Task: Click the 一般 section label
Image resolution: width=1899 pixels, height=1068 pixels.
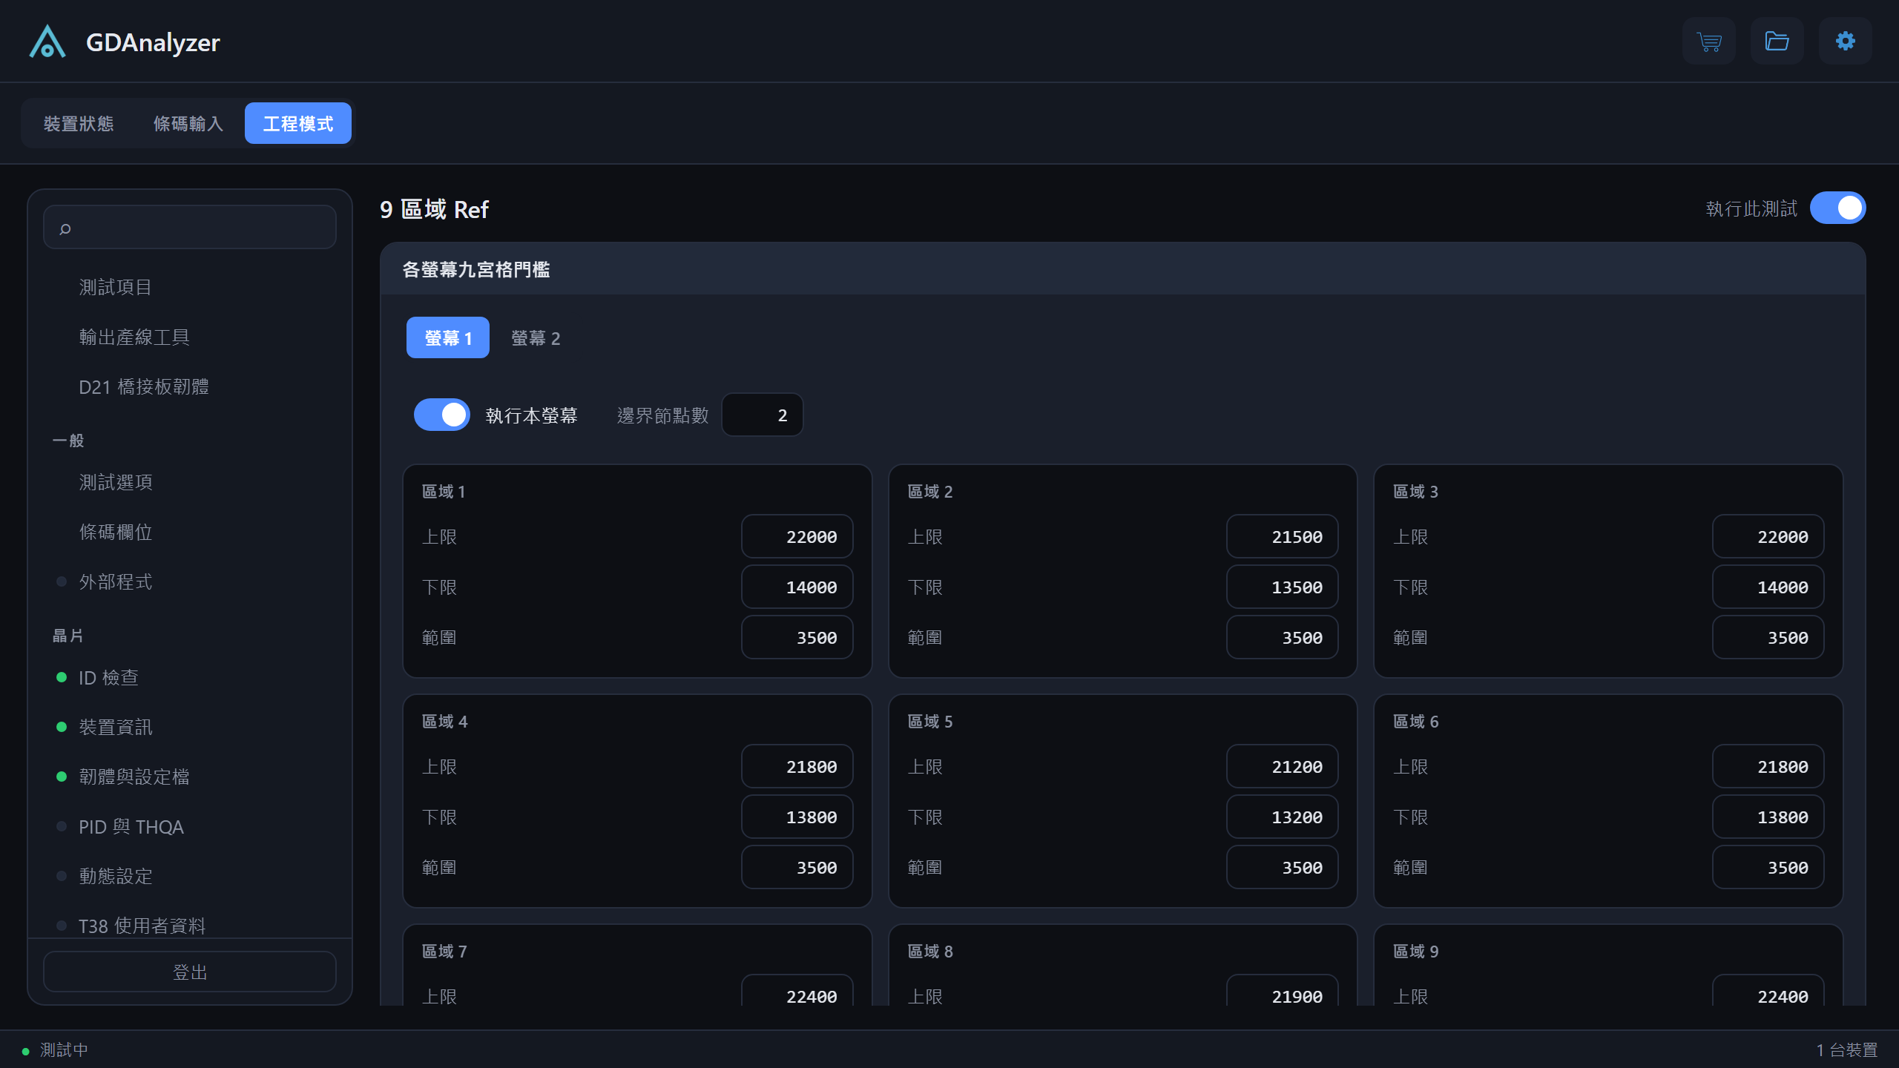Action: tap(68, 441)
